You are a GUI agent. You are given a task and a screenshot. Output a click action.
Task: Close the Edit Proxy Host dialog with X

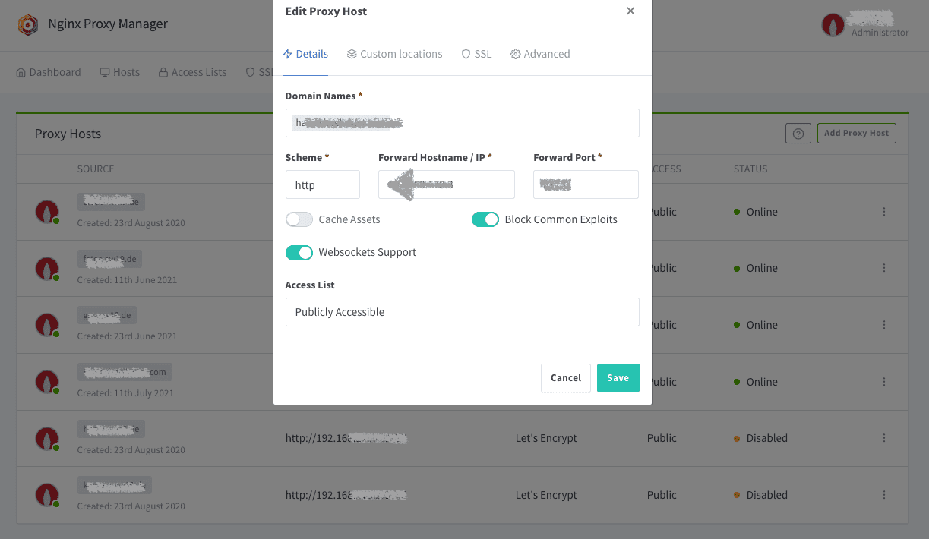pyautogui.click(x=630, y=11)
